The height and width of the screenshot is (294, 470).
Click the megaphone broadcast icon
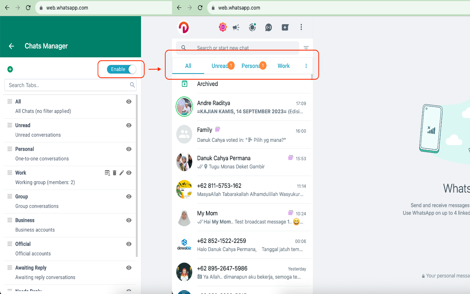point(236,27)
